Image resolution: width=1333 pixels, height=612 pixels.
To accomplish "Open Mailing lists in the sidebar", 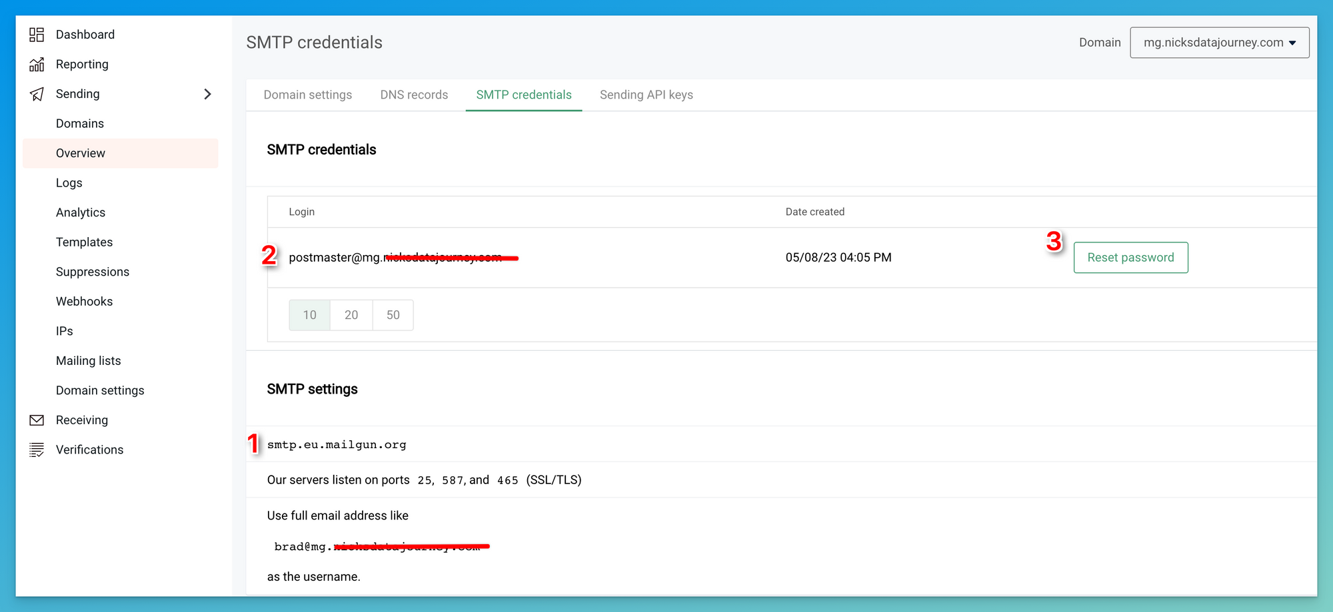I will tap(89, 360).
